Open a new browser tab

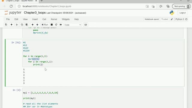point(42,1)
